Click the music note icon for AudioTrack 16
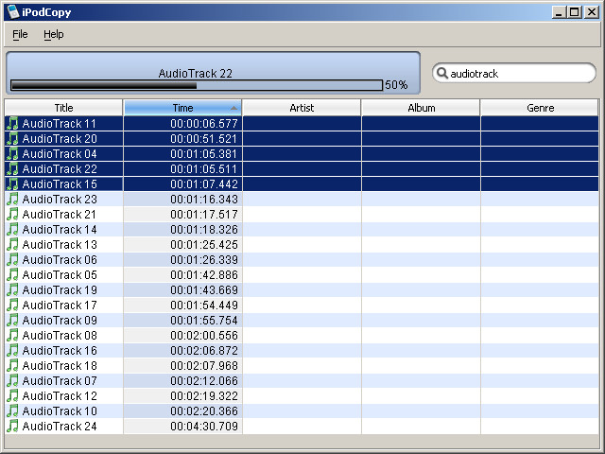Viewport: 605px width, 454px height. [12, 350]
